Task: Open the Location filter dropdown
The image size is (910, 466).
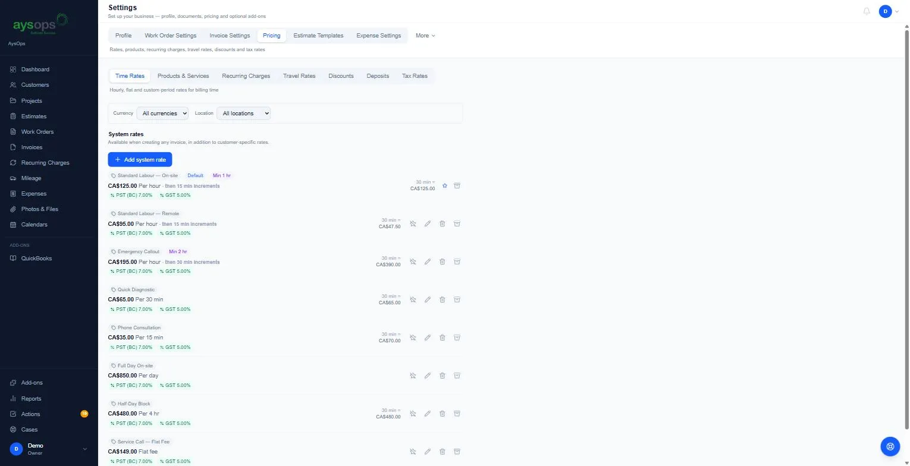Action: [243, 113]
